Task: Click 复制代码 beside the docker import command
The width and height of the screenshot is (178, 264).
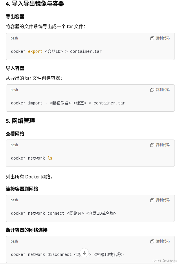Action: pos(163,90)
